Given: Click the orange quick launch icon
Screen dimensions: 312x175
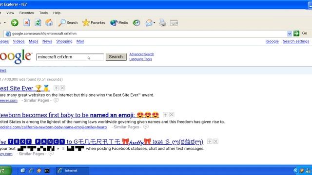Looking at the screenshot, I should pos(39,171).
